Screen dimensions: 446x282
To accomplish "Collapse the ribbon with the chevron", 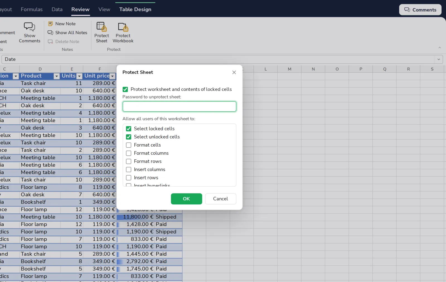I will [x=440, y=48].
